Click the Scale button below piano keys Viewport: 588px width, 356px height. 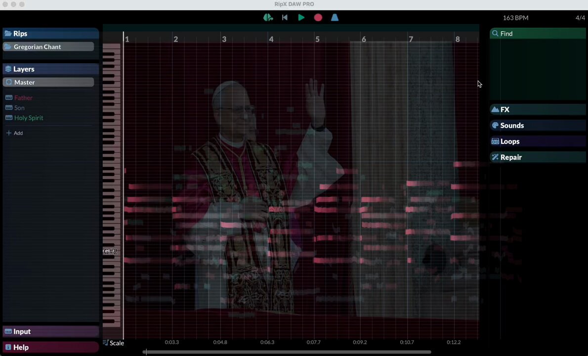113,343
